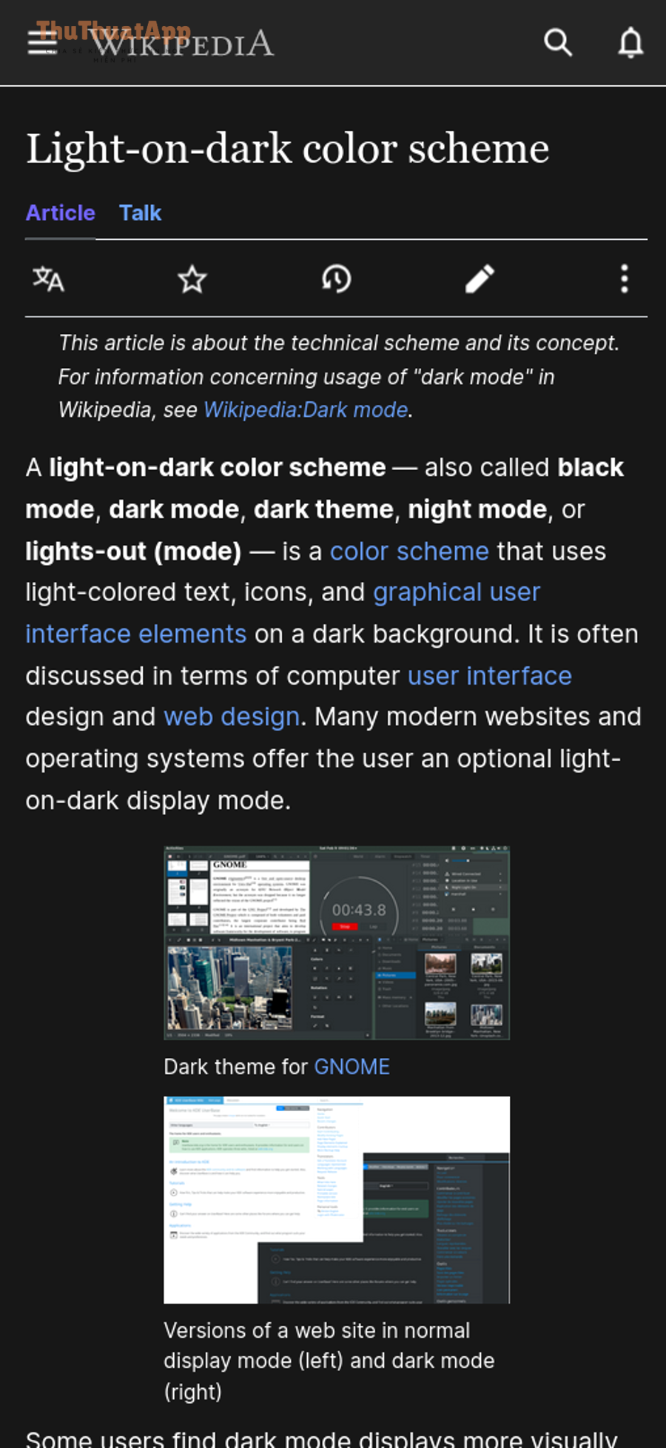Screen dimensions: 666x1448
Task: Click caption 'Versions of a web site'
Action: click(x=329, y=1361)
